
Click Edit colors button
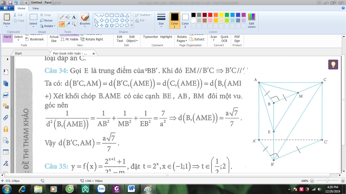click(x=252, y=21)
